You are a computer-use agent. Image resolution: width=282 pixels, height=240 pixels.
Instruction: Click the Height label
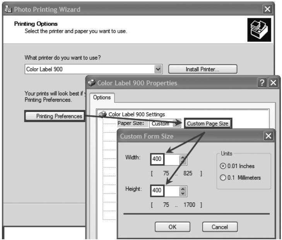[133, 189]
